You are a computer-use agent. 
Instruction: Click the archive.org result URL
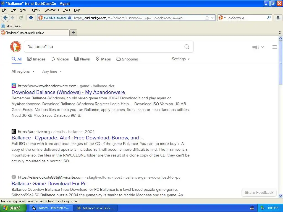56,132
